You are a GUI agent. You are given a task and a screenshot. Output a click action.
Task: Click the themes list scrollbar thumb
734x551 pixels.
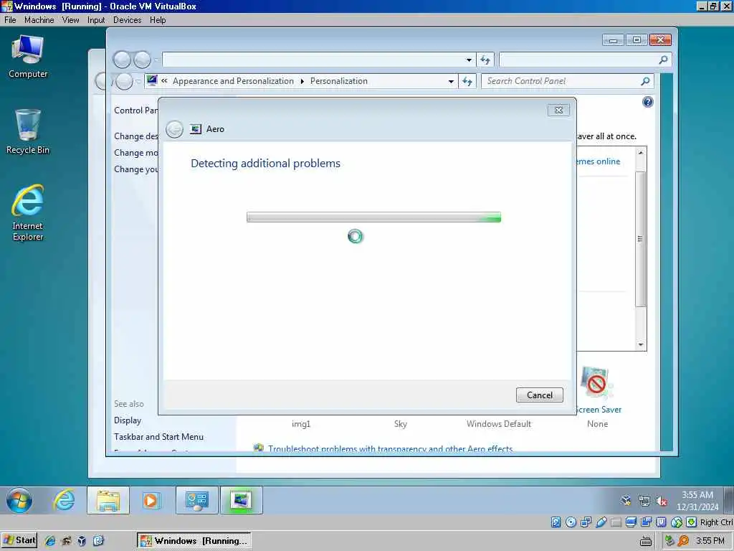pyautogui.click(x=640, y=239)
